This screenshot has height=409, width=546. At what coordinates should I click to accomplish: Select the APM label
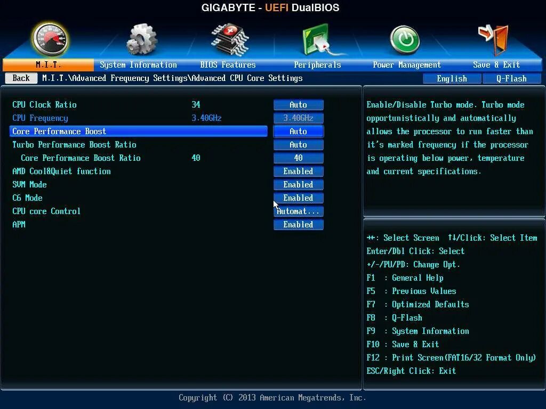(x=19, y=225)
